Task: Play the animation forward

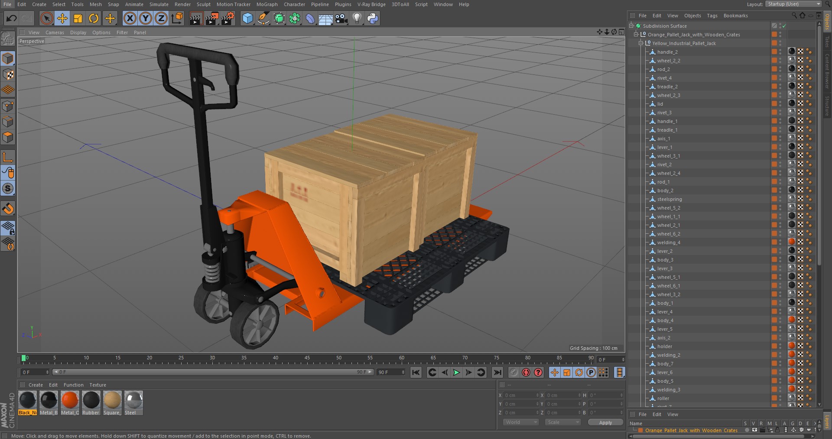Action: click(456, 372)
